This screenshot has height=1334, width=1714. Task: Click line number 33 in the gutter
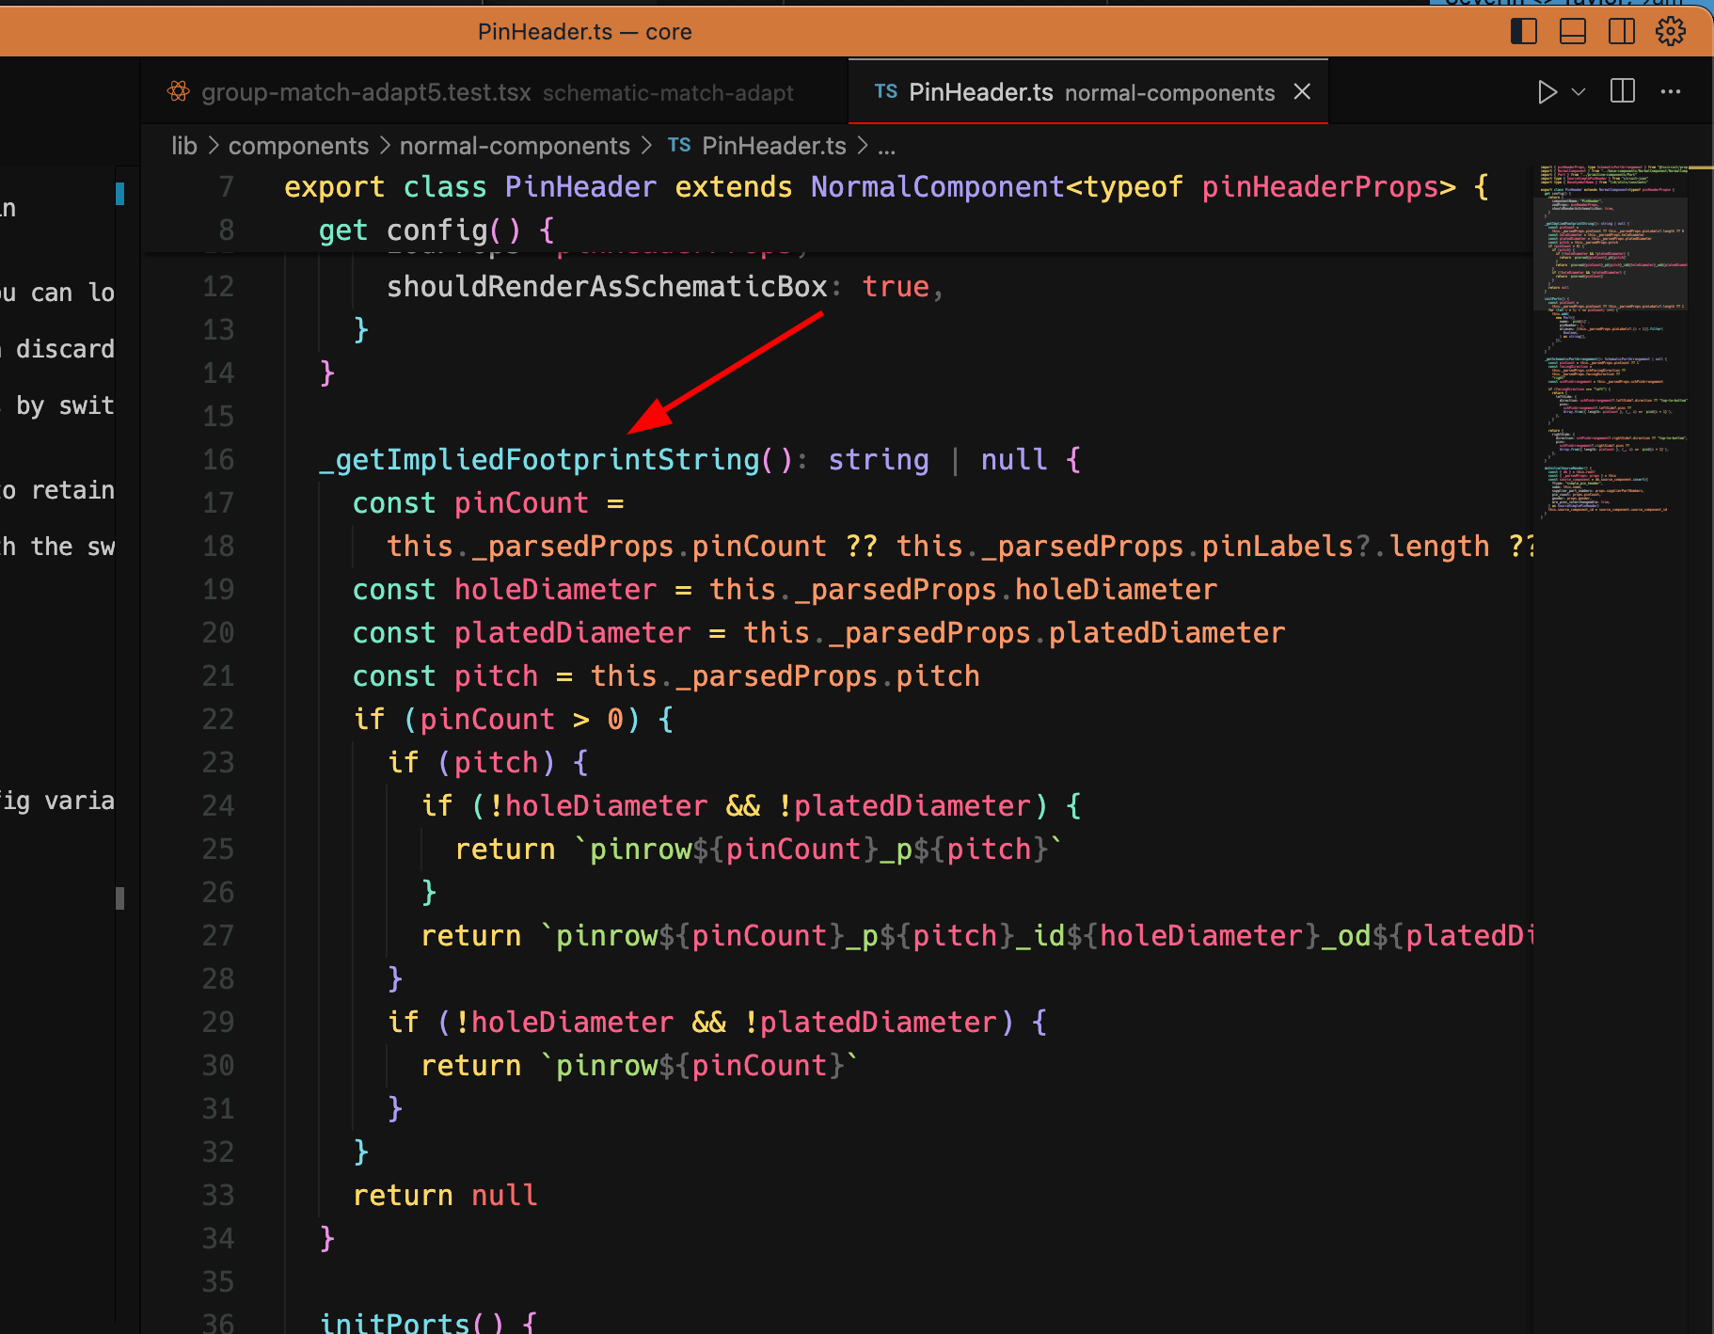click(x=218, y=1196)
